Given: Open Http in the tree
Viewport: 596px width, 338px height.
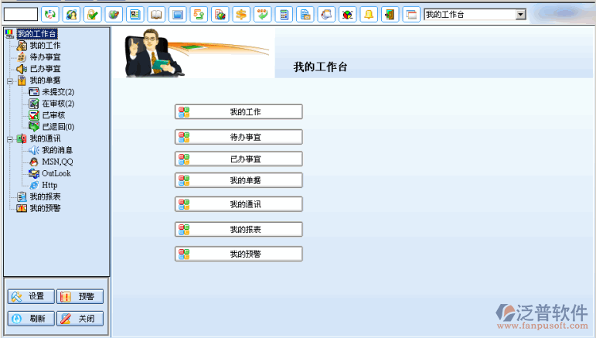Looking at the screenshot, I should 49,185.
